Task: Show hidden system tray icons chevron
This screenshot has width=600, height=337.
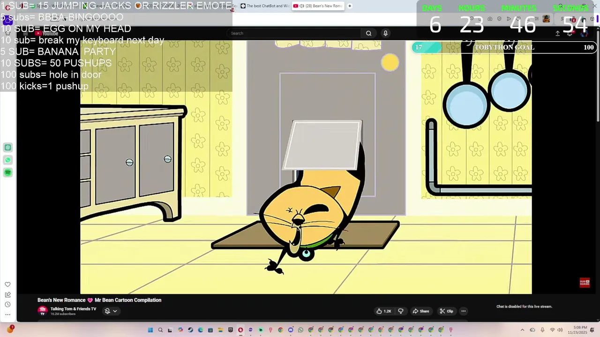Action: [x=522, y=330]
